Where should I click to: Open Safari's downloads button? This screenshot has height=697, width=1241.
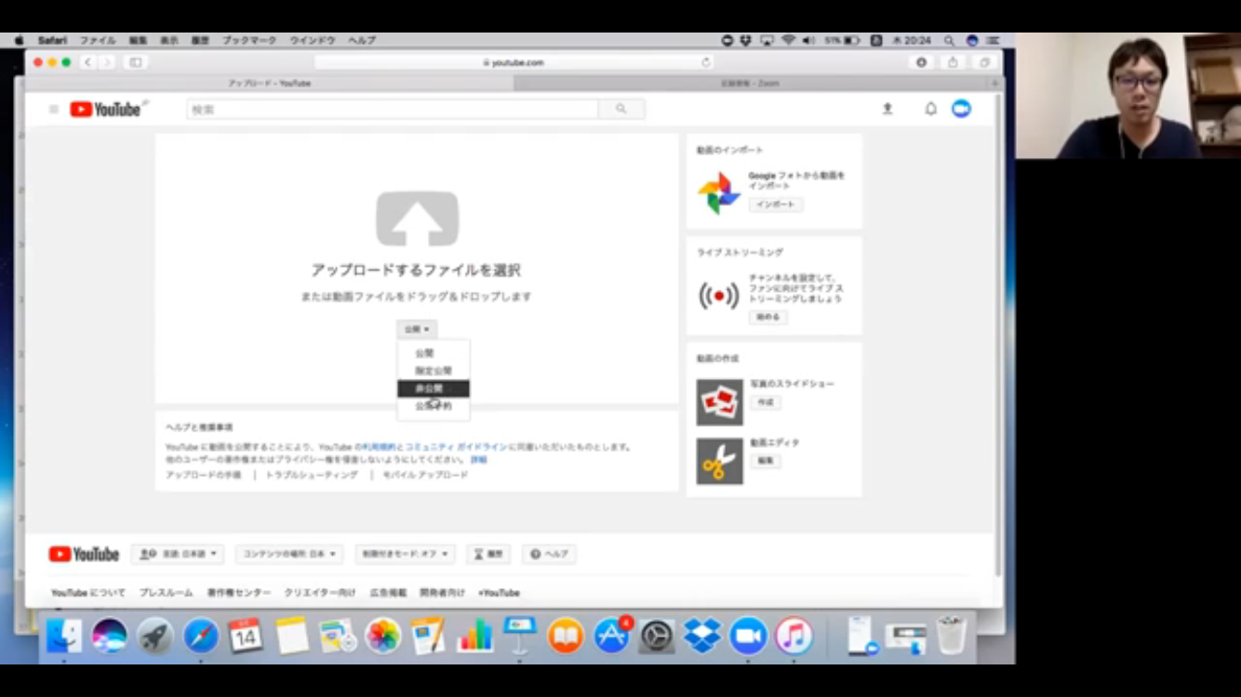tap(921, 62)
